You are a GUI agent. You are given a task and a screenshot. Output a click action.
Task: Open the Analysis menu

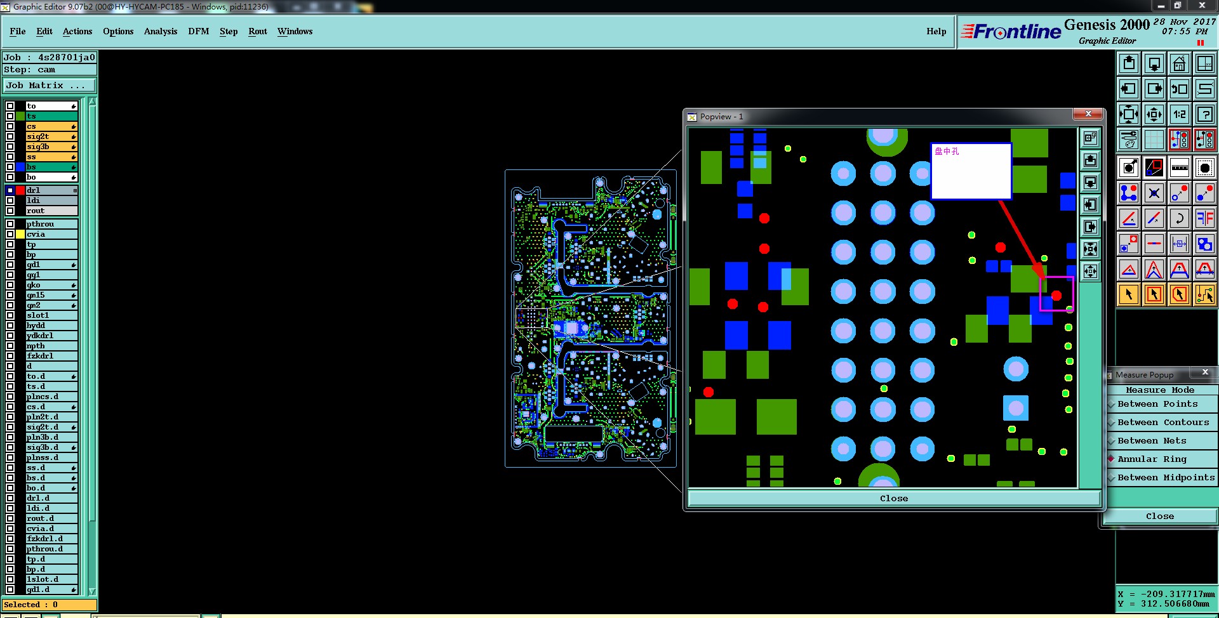(x=161, y=31)
